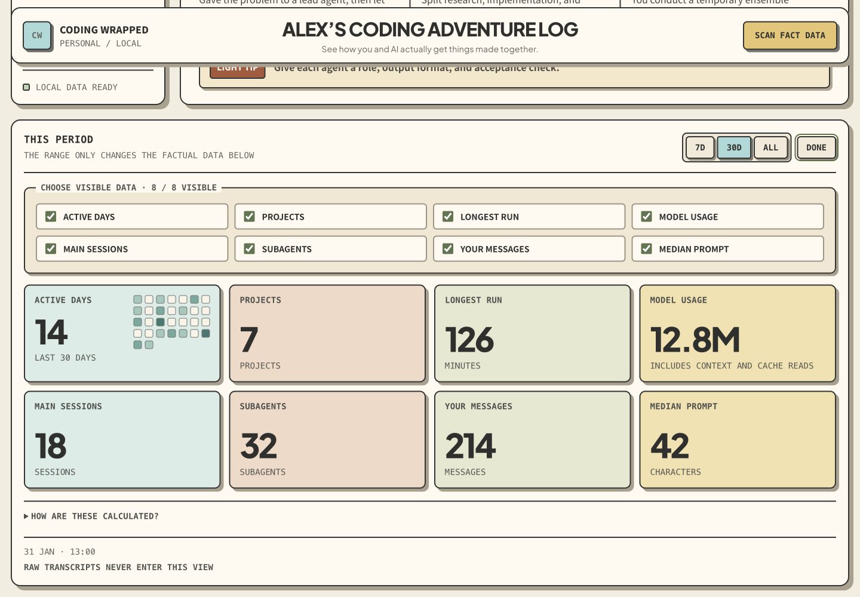860x597 pixels.
Task: Select the 7D range
Action: (700, 147)
